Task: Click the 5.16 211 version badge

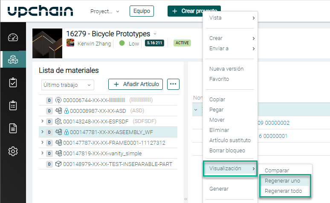Action: click(x=154, y=43)
